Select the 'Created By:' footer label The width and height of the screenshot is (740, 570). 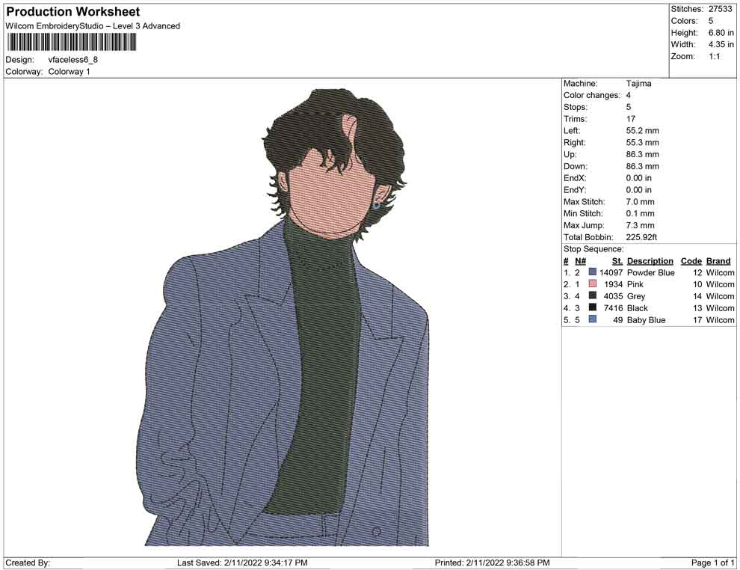pos(28,563)
